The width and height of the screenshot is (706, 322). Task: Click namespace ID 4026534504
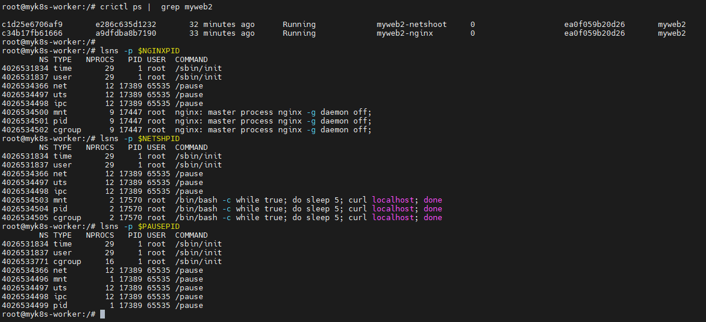tap(25, 209)
